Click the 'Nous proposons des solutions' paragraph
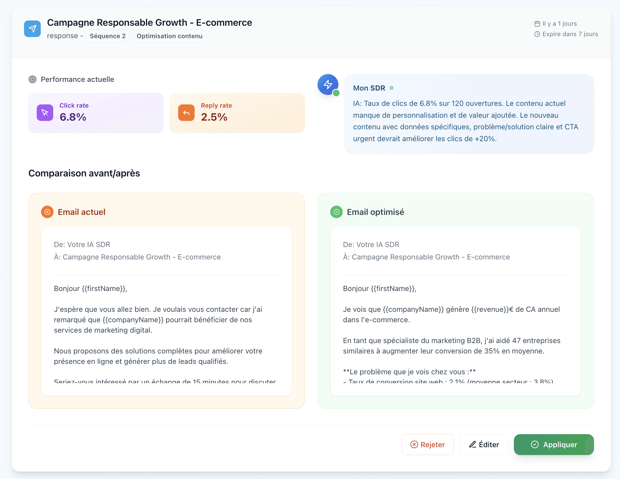Screen dimensions: 620x479 [158, 356]
